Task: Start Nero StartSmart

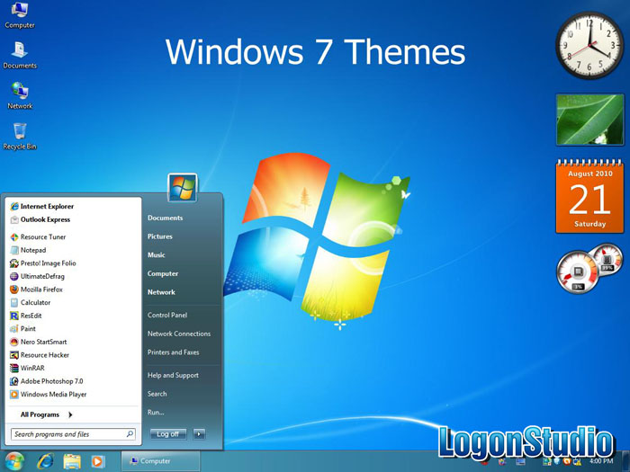Action: 38,342
